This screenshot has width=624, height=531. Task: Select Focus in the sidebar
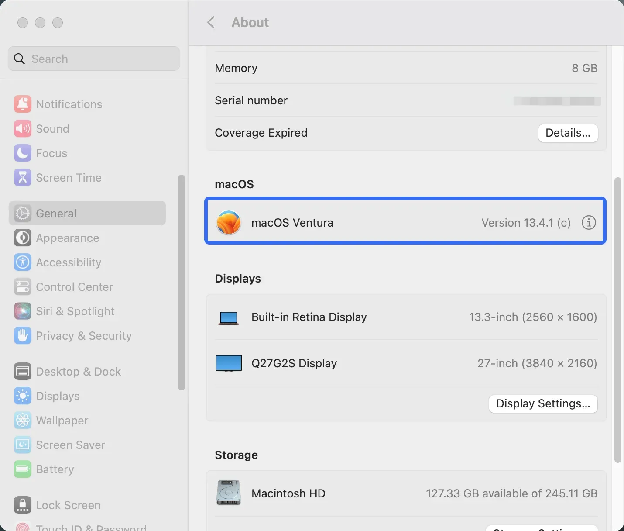[87, 153]
